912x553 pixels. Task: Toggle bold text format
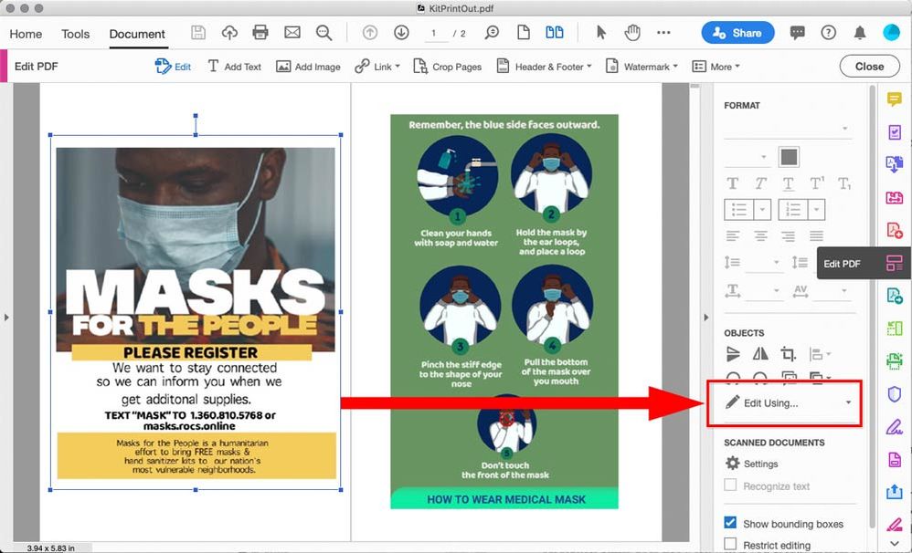732,183
